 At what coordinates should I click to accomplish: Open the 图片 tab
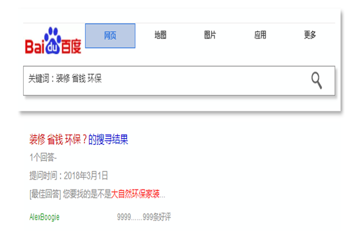click(210, 35)
